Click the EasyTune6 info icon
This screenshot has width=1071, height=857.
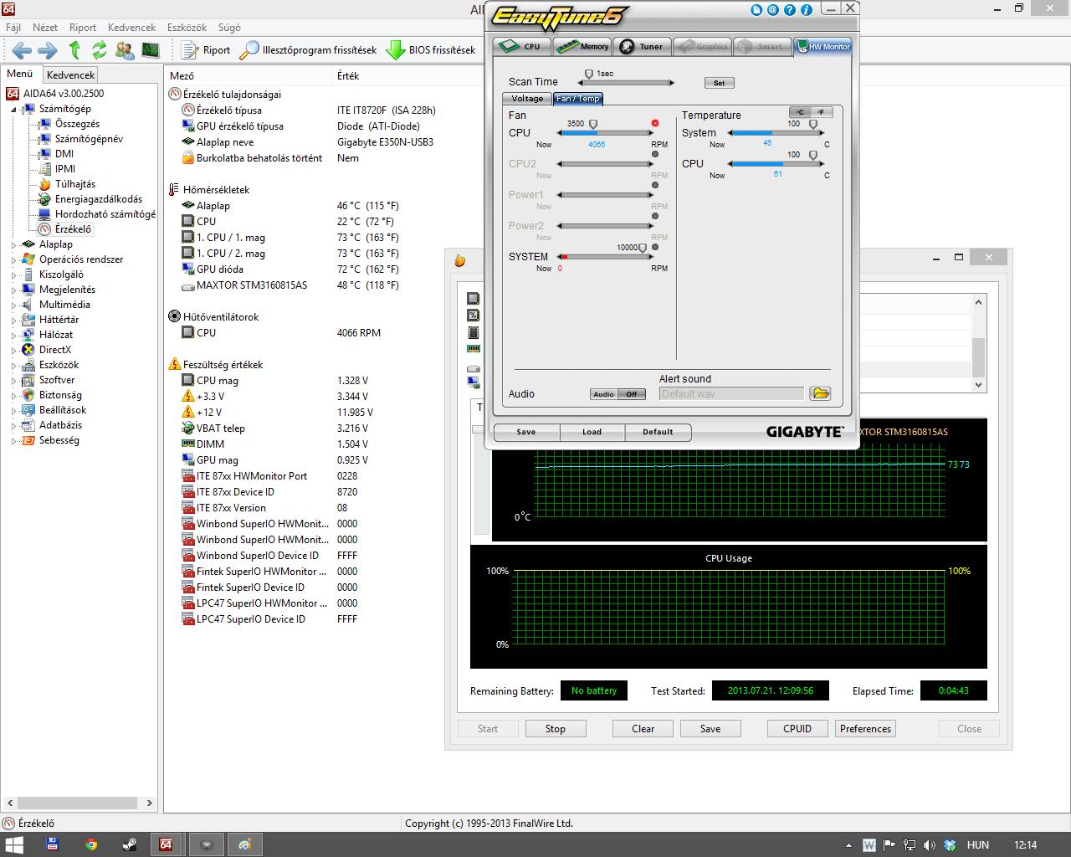[x=807, y=10]
